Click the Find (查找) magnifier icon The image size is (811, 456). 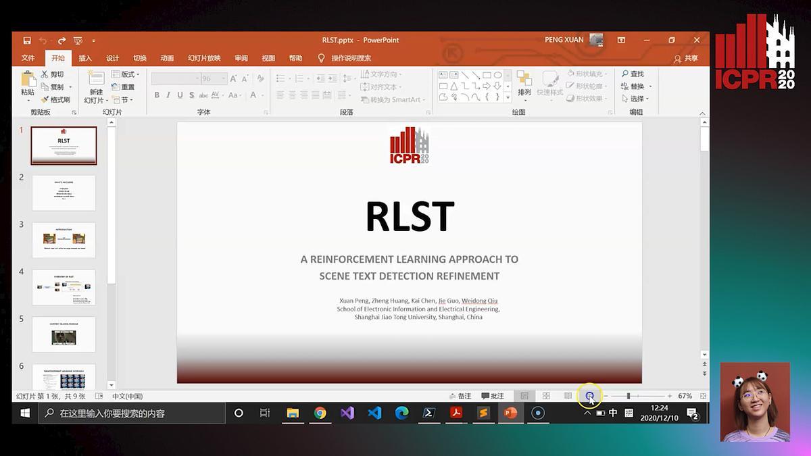(624, 74)
